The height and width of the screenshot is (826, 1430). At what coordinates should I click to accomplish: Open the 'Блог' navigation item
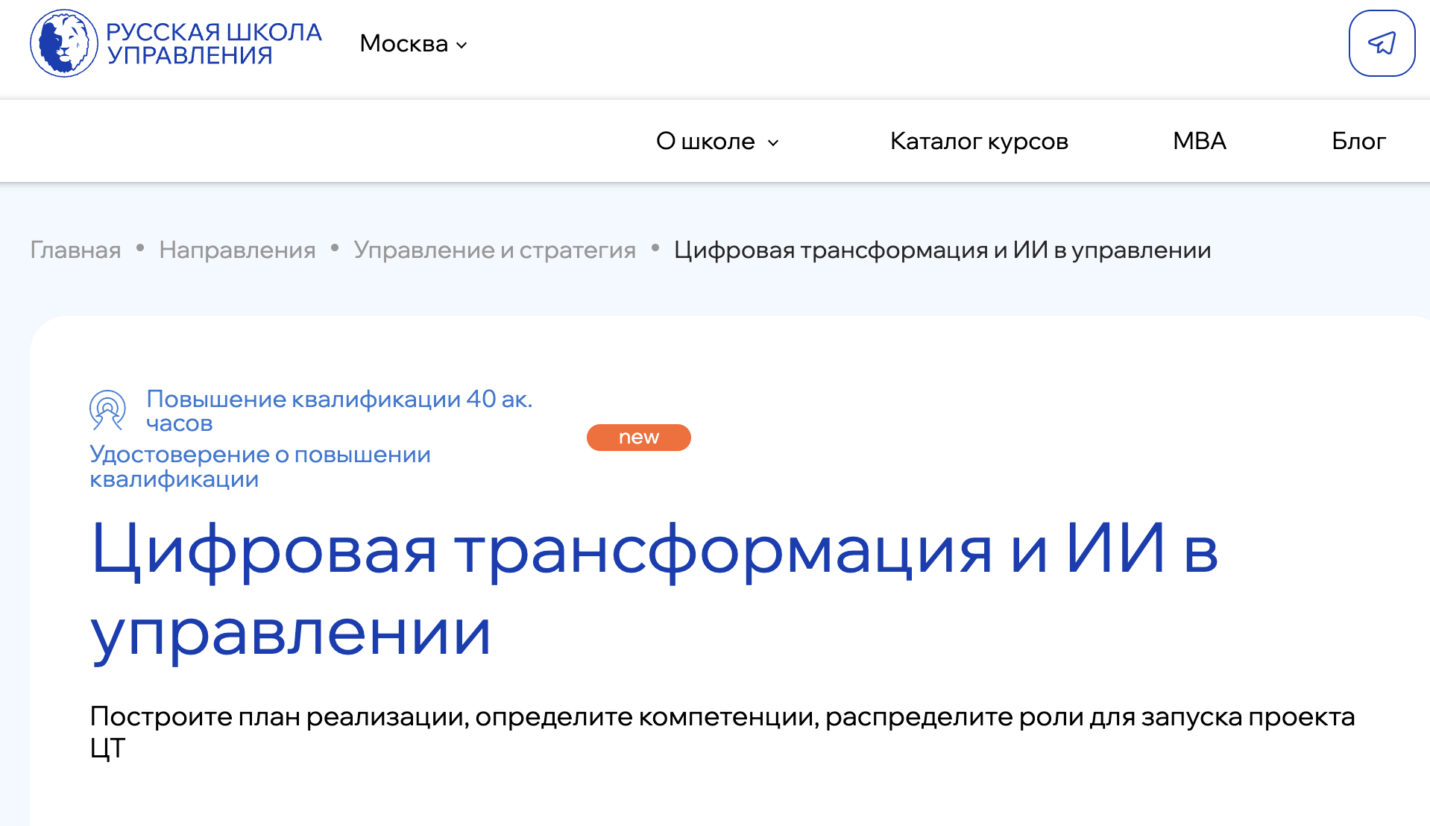click(x=1358, y=141)
